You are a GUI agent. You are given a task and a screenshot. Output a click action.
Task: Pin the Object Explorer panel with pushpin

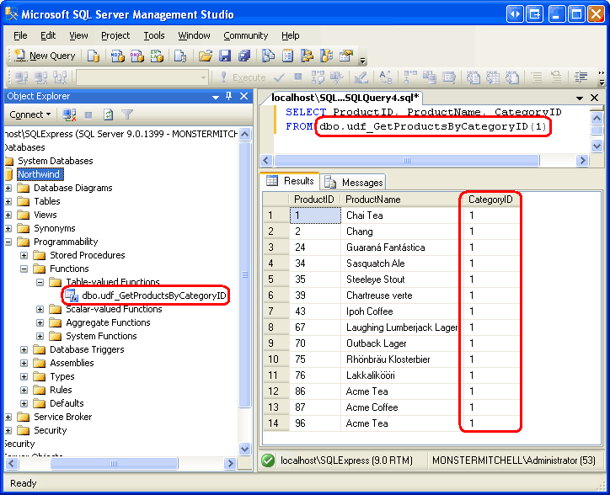point(228,96)
